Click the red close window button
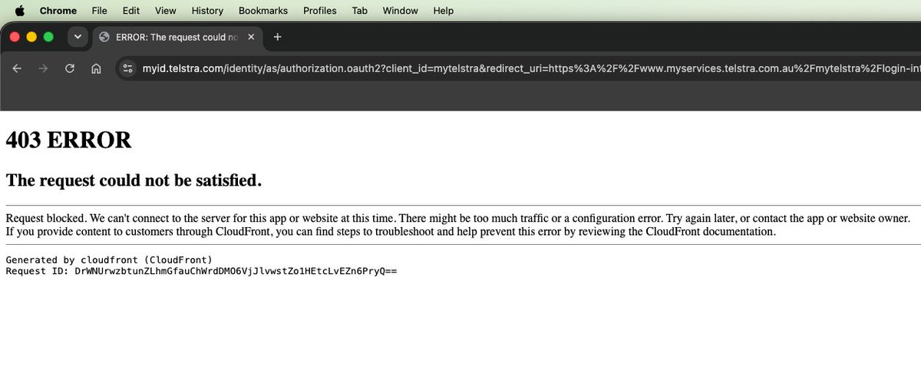921x383 pixels. pyautogui.click(x=15, y=37)
